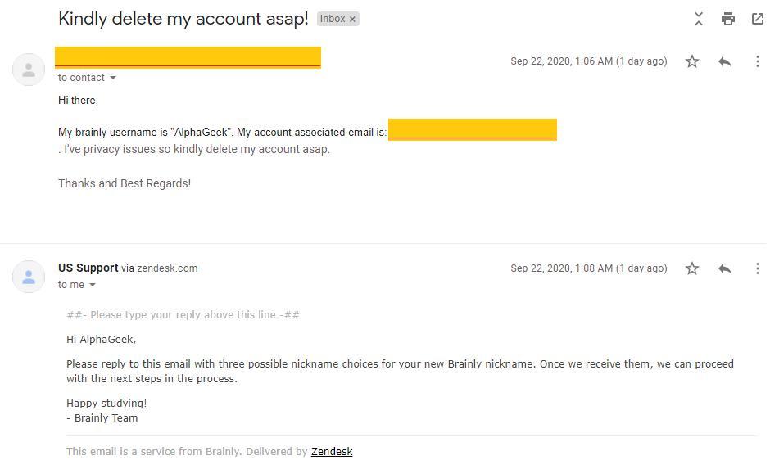Show details of 'to contact' recipients
This screenshot has height=469, width=779.
tap(113, 78)
